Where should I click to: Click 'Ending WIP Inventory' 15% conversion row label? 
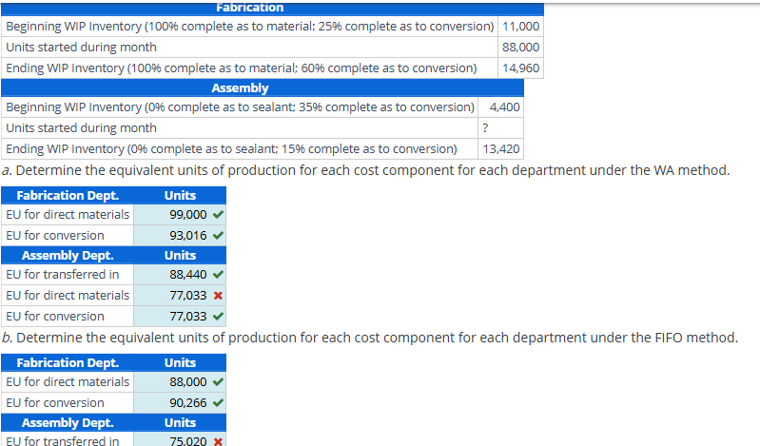point(231,149)
